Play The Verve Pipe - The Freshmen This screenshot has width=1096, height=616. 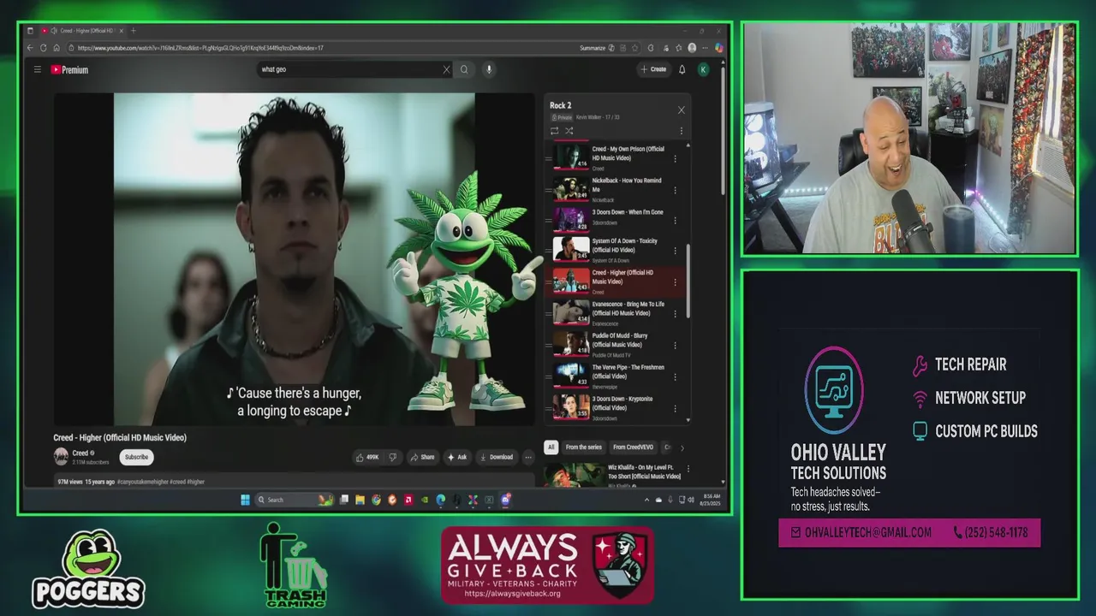tap(570, 376)
